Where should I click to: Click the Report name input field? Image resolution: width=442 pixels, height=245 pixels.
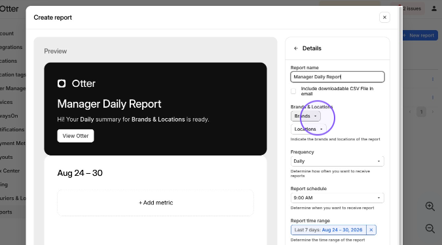337,77
